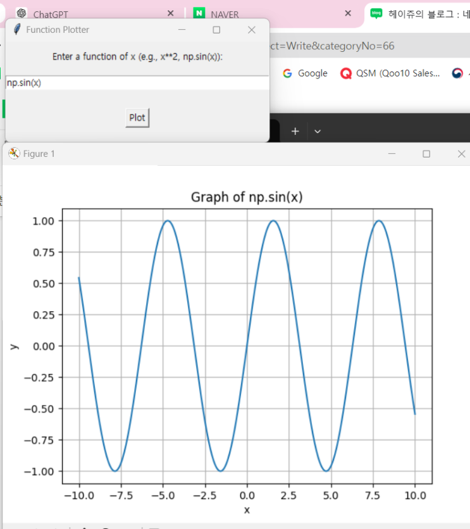Click the function input field containing np.sin(x)
This screenshot has width=470, height=529.
coord(137,83)
